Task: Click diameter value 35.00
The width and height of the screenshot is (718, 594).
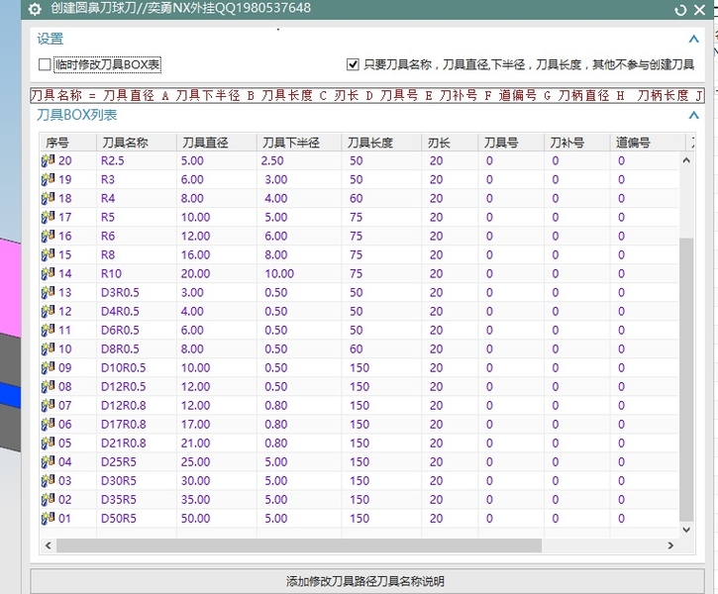Action: click(195, 499)
